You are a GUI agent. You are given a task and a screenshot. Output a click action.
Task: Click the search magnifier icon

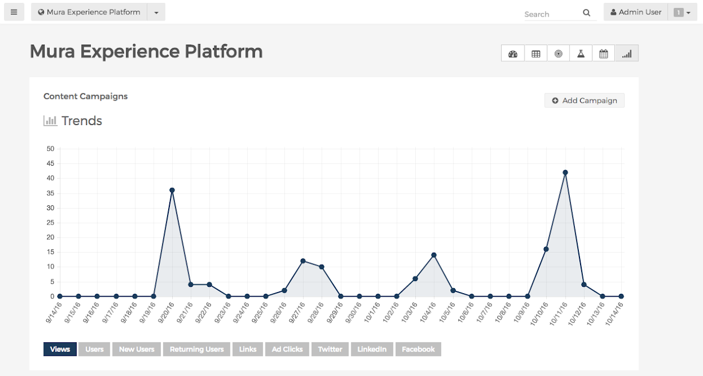click(587, 13)
